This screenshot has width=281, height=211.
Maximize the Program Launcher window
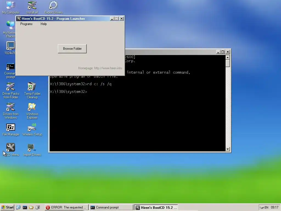[117, 19]
